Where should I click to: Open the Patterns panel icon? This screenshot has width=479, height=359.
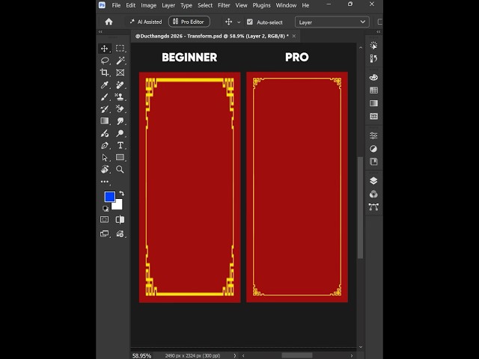click(373, 117)
